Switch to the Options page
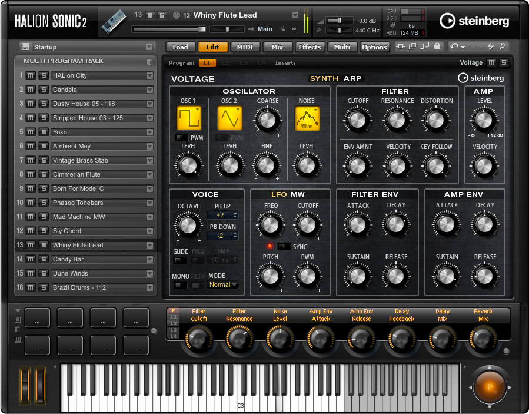 [x=374, y=47]
